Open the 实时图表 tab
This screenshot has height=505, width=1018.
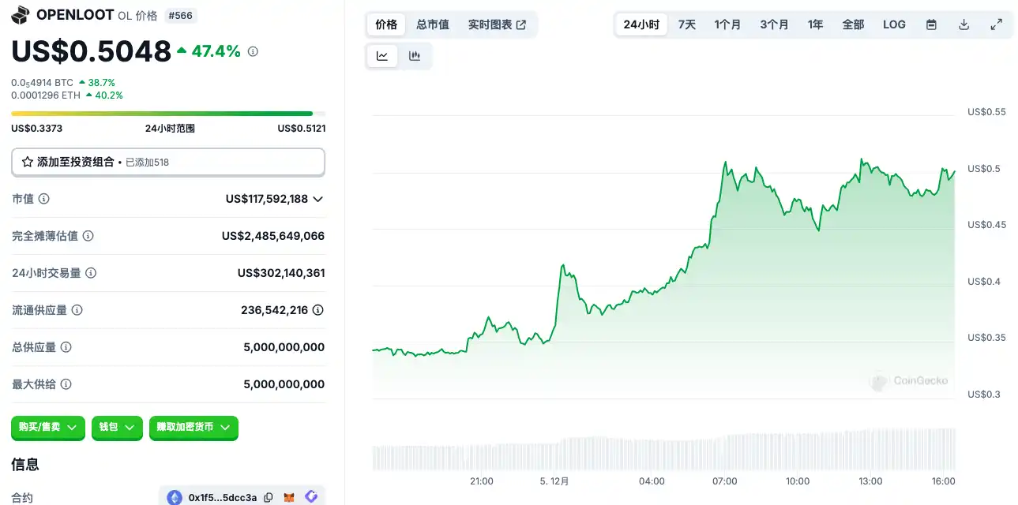[x=497, y=24]
